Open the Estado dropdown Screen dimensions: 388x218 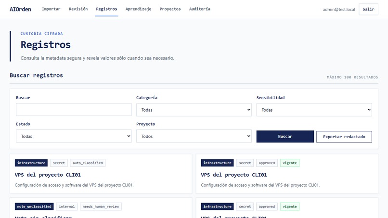(74, 136)
